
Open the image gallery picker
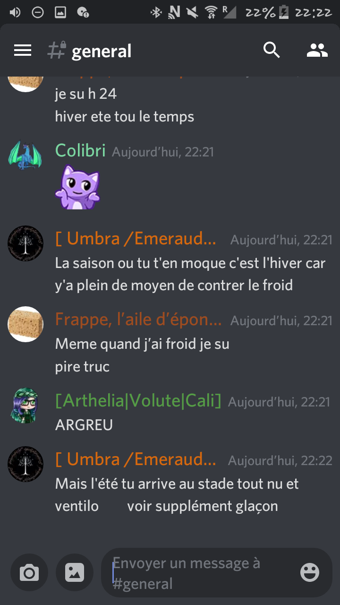click(x=75, y=572)
